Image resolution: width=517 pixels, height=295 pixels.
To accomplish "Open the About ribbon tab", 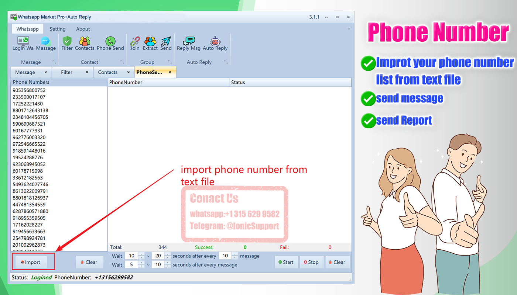I will [83, 29].
